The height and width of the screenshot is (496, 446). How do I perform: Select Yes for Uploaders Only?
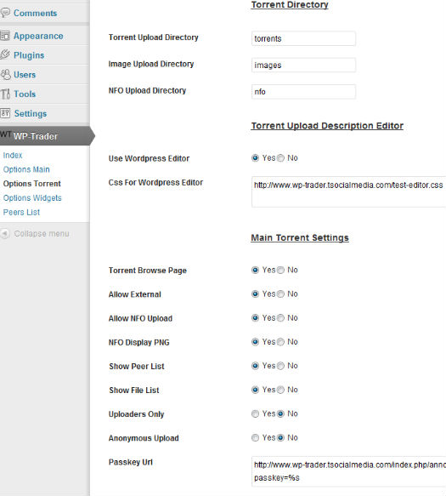tap(255, 413)
